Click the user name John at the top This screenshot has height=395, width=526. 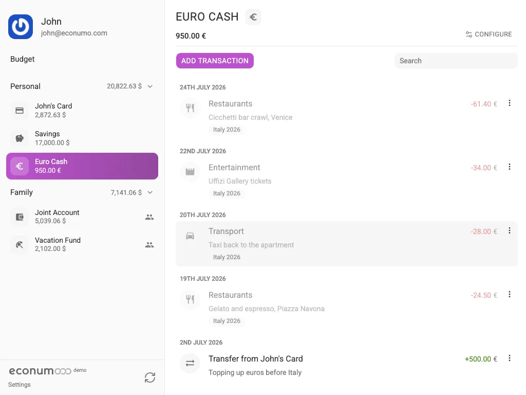point(51,22)
